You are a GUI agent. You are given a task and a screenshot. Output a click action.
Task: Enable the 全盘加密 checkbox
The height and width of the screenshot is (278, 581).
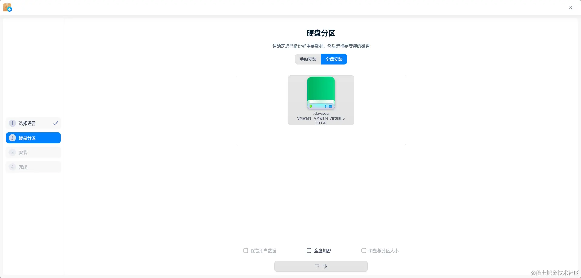click(x=309, y=250)
